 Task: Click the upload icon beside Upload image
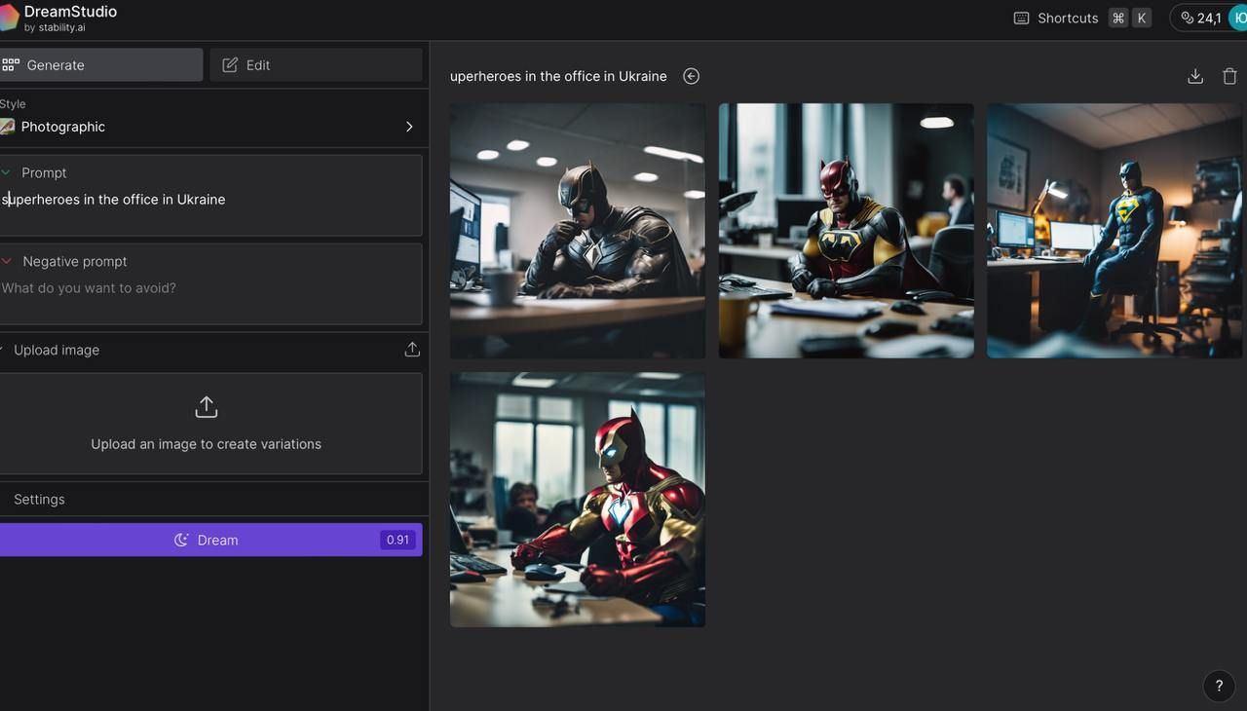[412, 350]
